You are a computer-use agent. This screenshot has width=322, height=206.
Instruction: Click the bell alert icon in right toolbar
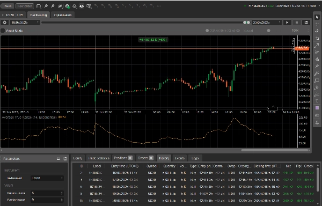(x=317, y=122)
